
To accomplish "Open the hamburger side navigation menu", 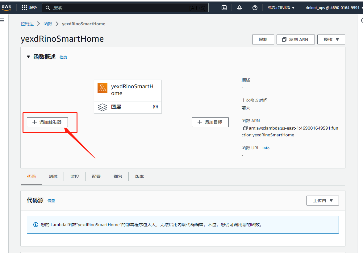I will [x=2, y=20].
